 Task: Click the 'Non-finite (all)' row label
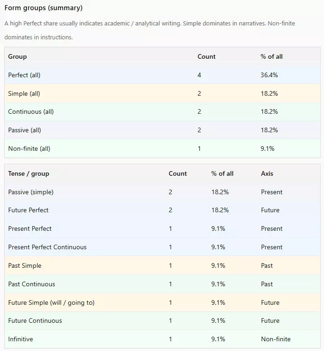[29, 148]
